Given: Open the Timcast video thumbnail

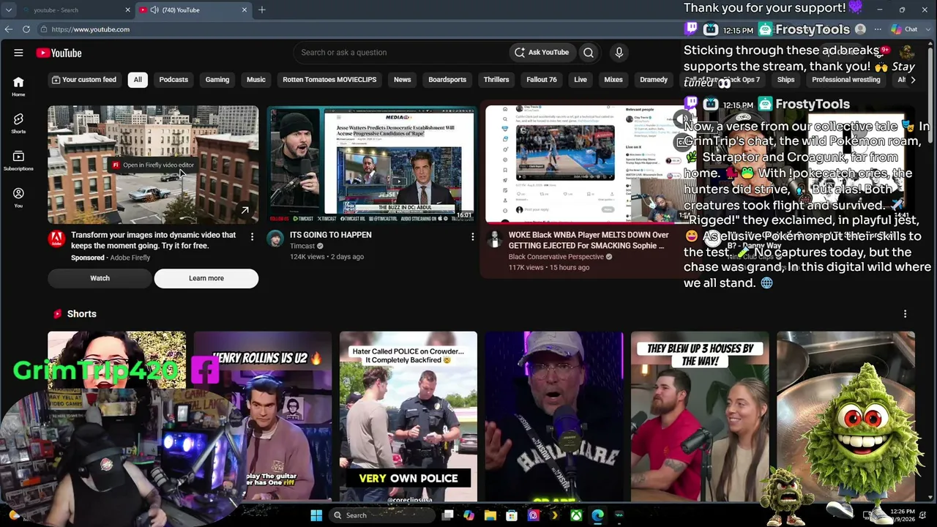Looking at the screenshot, I should 372,164.
